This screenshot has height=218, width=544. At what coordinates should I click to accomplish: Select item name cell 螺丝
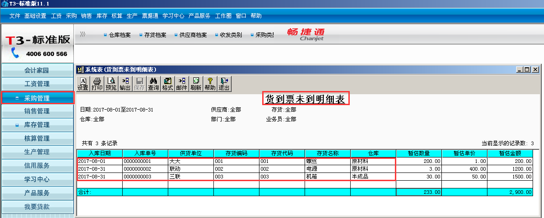click(x=327, y=161)
